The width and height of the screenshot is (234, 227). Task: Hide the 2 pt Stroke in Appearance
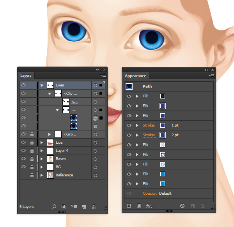coord(129,135)
